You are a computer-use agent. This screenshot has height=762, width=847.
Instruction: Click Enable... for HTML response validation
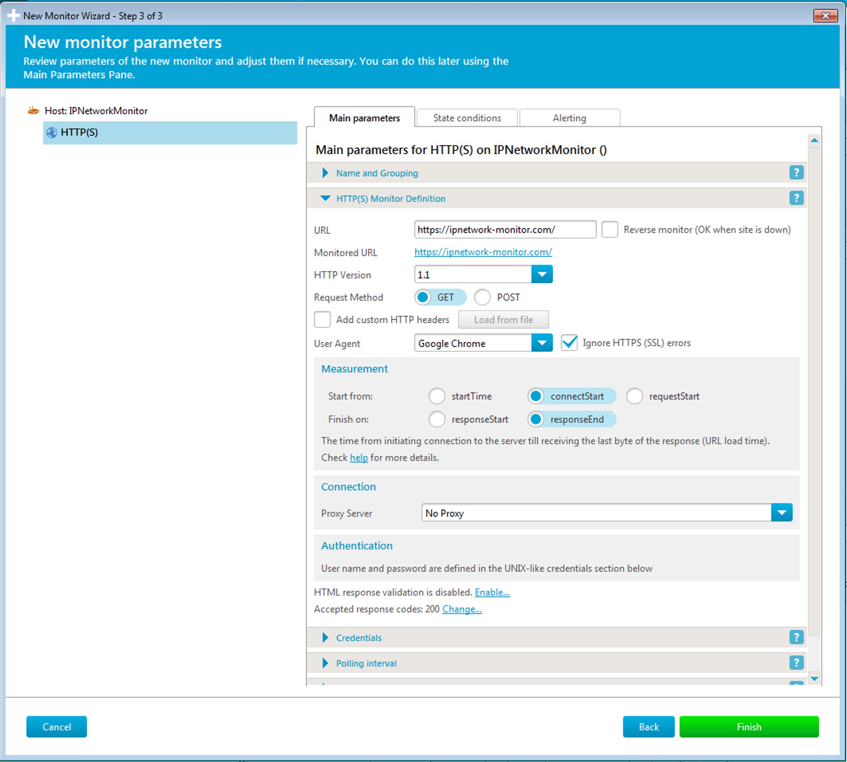click(x=492, y=593)
